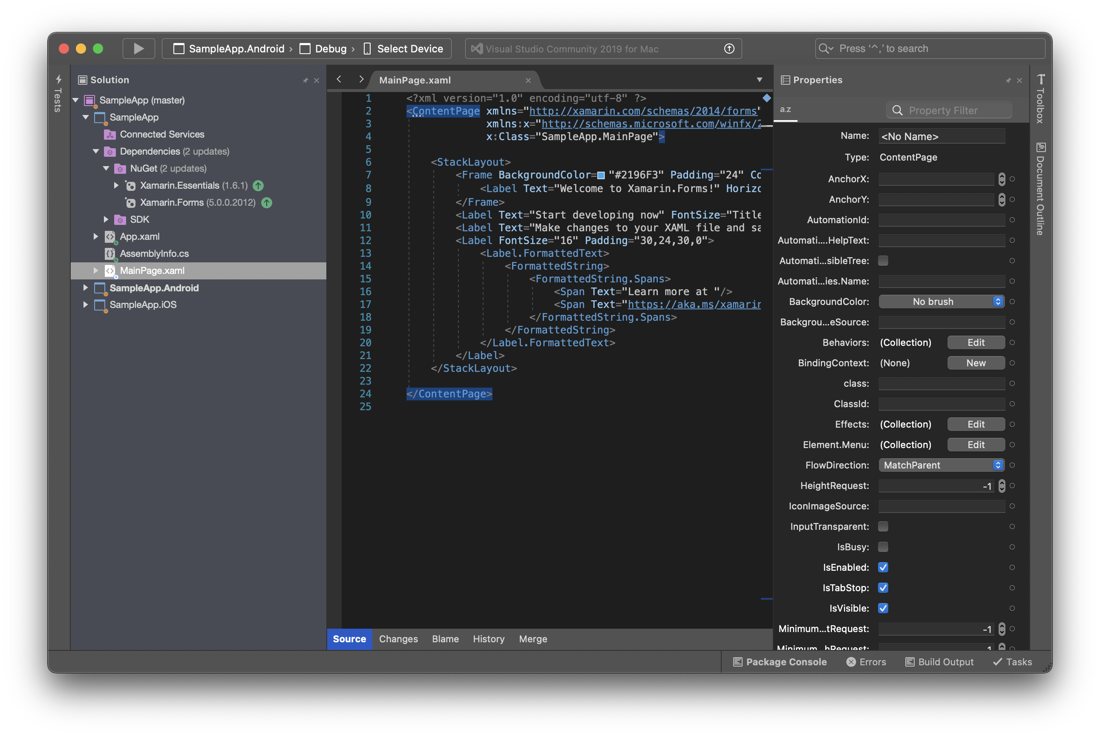
Task: Switch to the Blame tab
Action: [445, 639]
